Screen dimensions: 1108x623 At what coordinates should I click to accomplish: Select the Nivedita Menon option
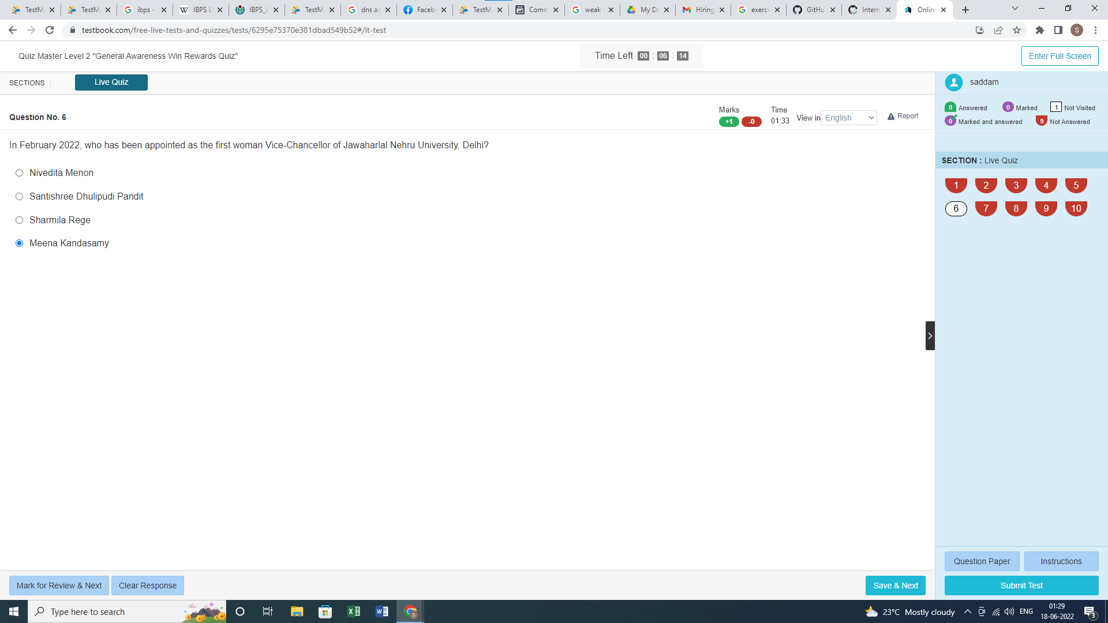click(20, 173)
